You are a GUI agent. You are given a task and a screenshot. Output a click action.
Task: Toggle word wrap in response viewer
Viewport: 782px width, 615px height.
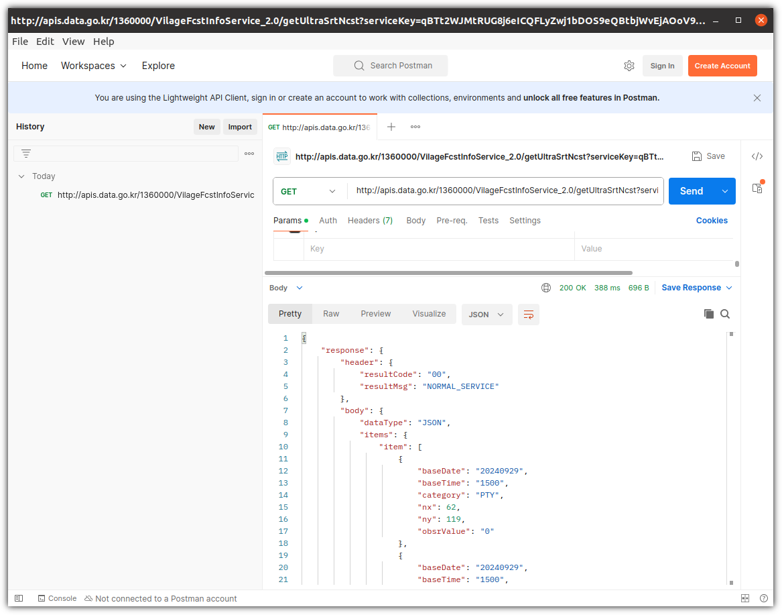[529, 315]
